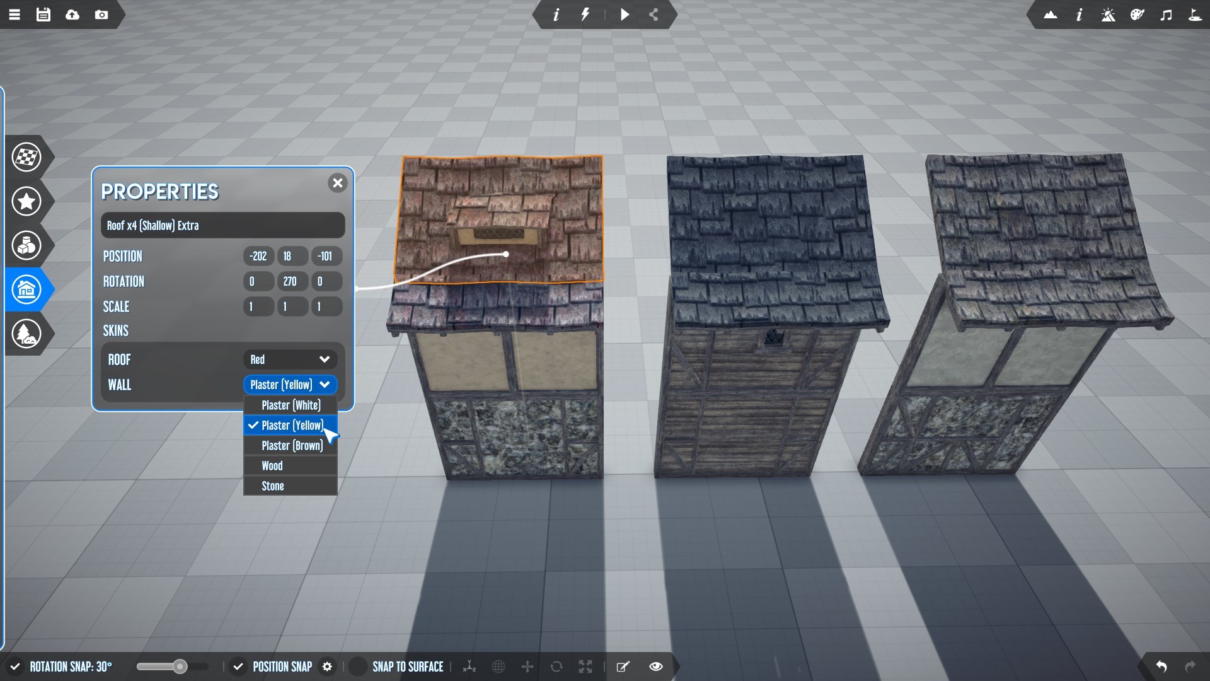1210x681 pixels.
Task: Edit Rotation Z value field
Action: click(x=326, y=281)
